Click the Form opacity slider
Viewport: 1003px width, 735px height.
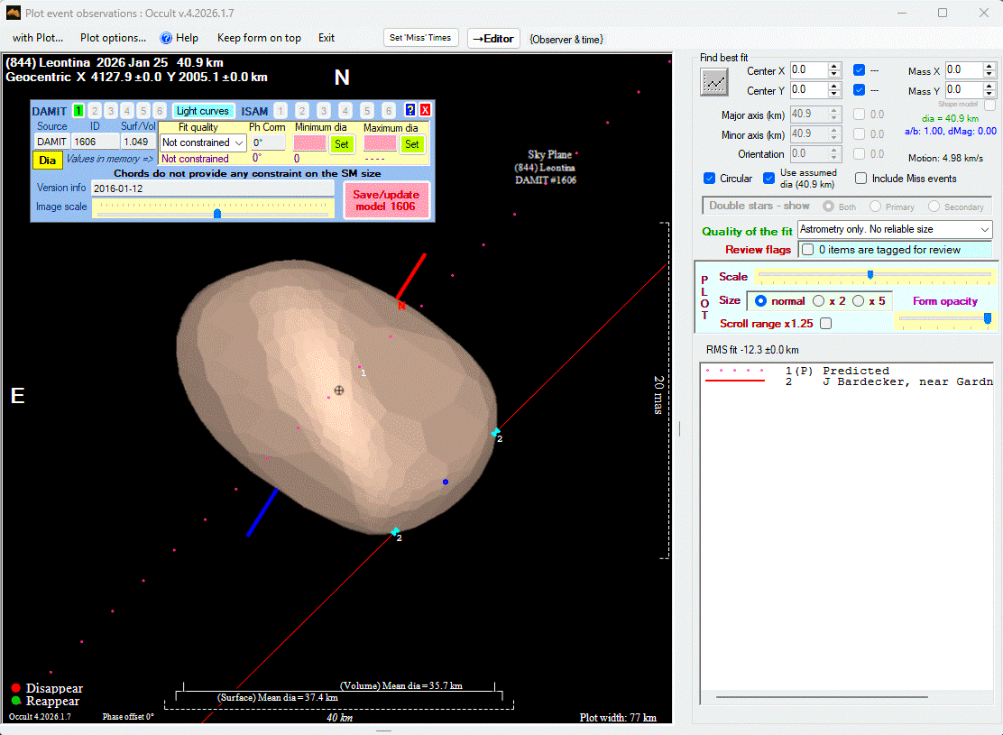944,318
